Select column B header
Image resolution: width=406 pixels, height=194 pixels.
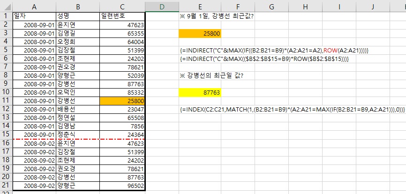point(77,7)
